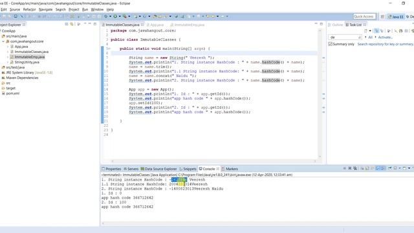Viewport: 414px width, 233px height.
Task: Open the External Tools dropdown arrow
Action: 129,16
